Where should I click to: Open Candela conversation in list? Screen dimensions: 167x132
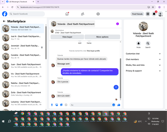[23, 57]
